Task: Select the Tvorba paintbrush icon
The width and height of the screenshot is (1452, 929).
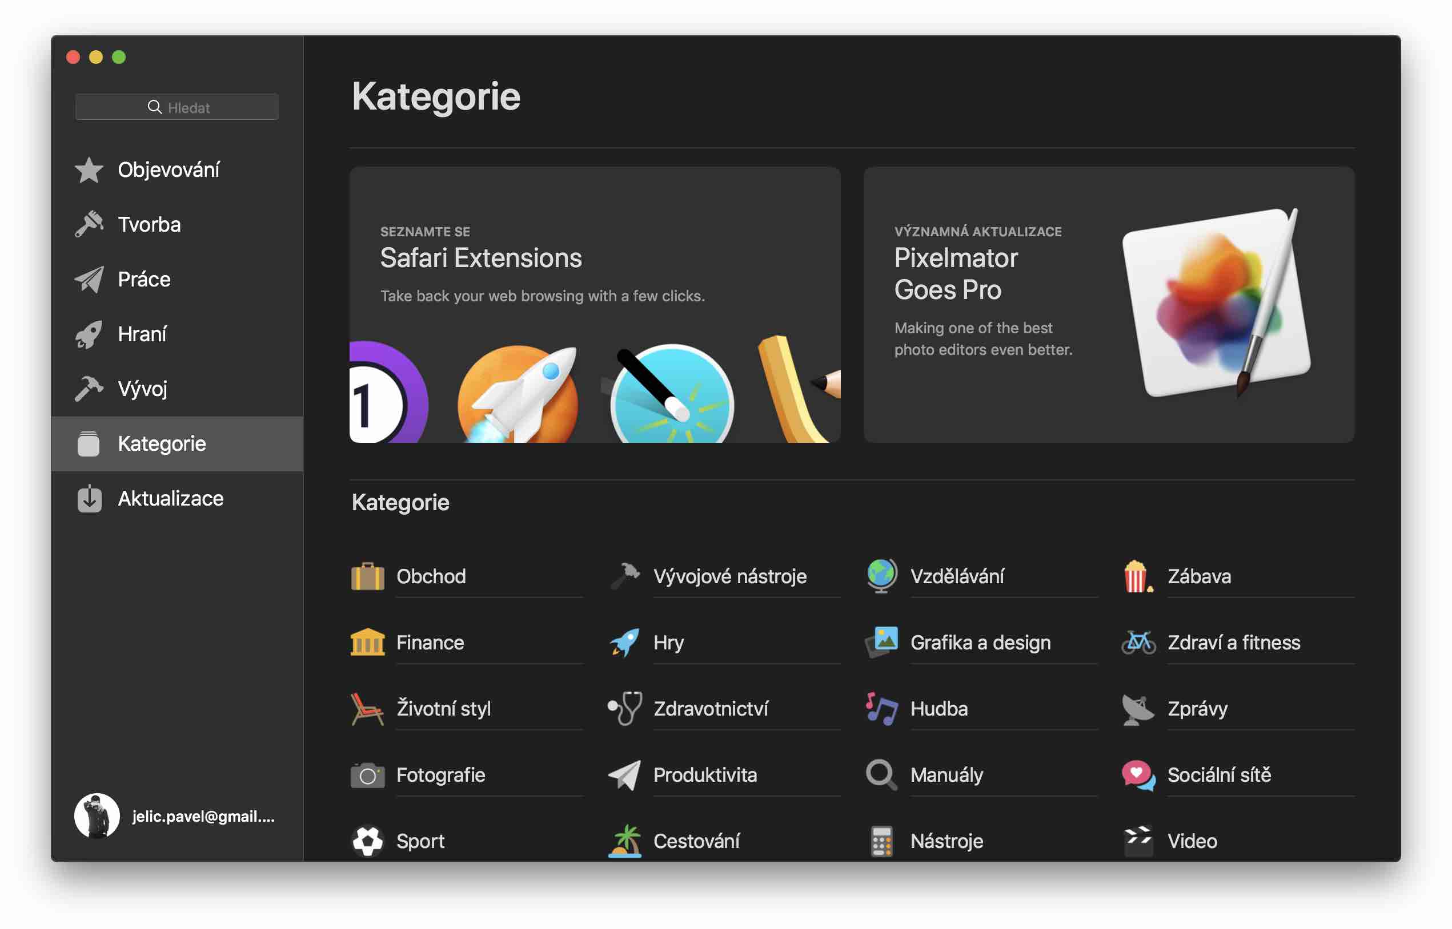Action: pos(89,224)
